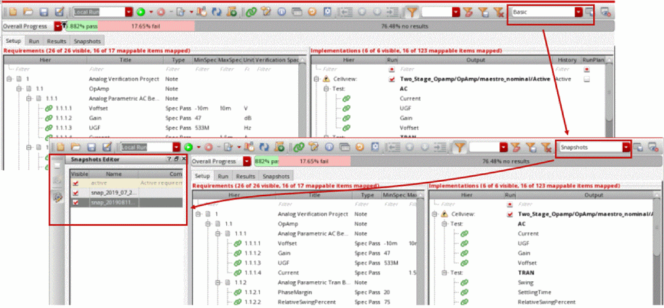Click bottom gear-pencil icon in Snapshots Editor sidebar
Viewport: 664px width, 308px height.
(58, 196)
